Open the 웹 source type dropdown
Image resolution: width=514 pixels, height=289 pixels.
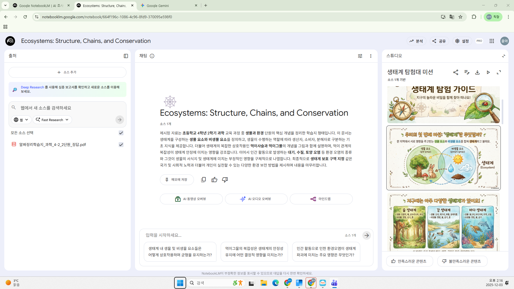coord(21,120)
